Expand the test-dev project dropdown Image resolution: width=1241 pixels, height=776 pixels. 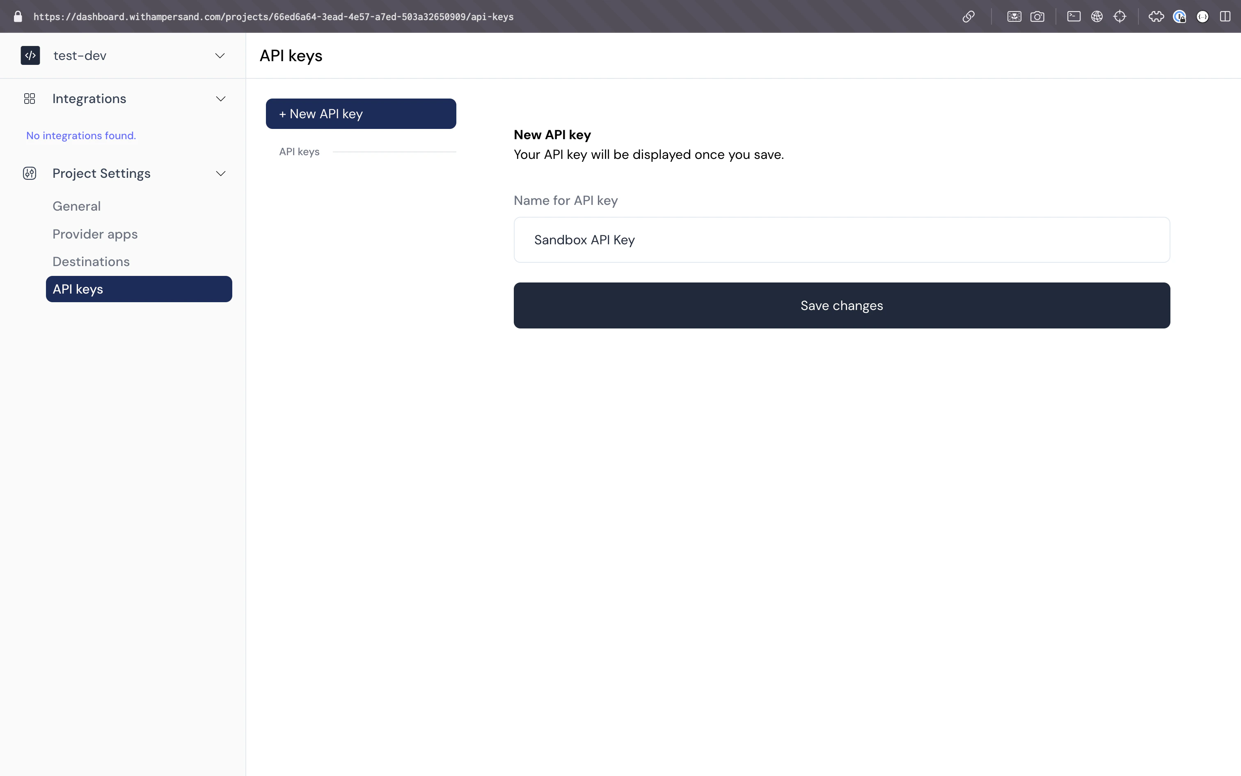tap(220, 55)
